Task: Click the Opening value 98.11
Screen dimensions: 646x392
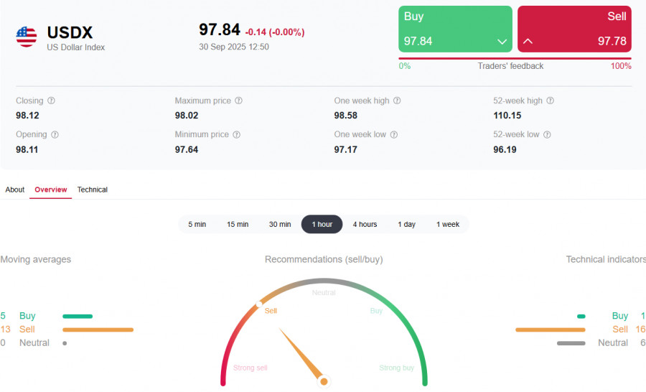Action: (27, 149)
